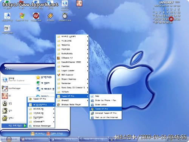Click the Windows Messenger entry text

pos(42,126)
